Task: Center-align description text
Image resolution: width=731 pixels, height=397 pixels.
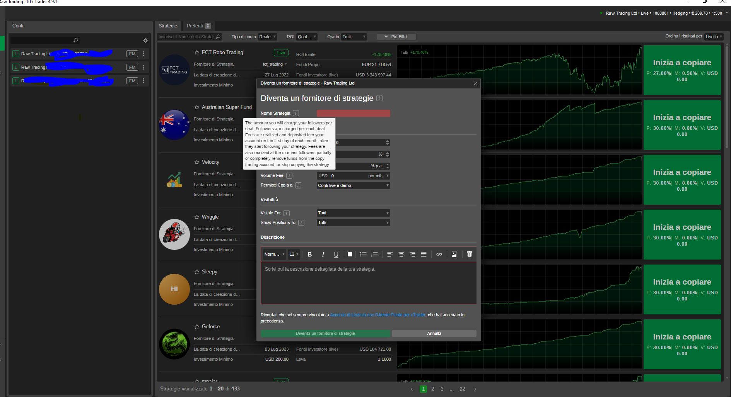Action: [x=401, y=254]
